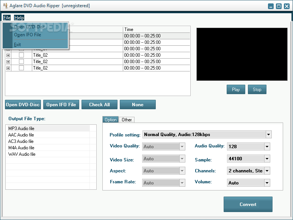The height and width of the screenshot is (220, 293).
Task: Minimize the Aglare DVD Audio Ripper window
Action: click(x=271, y=6)
